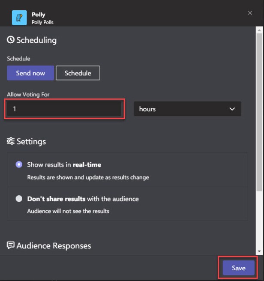Screen dimensions: 264x281
Task: Focus the Allow Voting For number field
Action: [x=65, y=109]
